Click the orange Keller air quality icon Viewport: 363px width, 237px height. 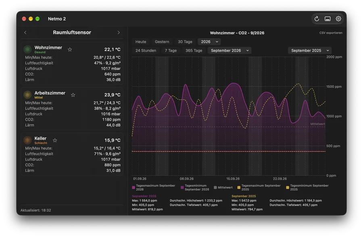(x=27, y=140)
